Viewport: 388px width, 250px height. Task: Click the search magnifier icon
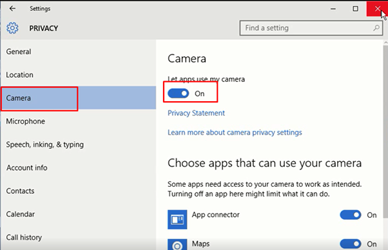coord(376,28)
